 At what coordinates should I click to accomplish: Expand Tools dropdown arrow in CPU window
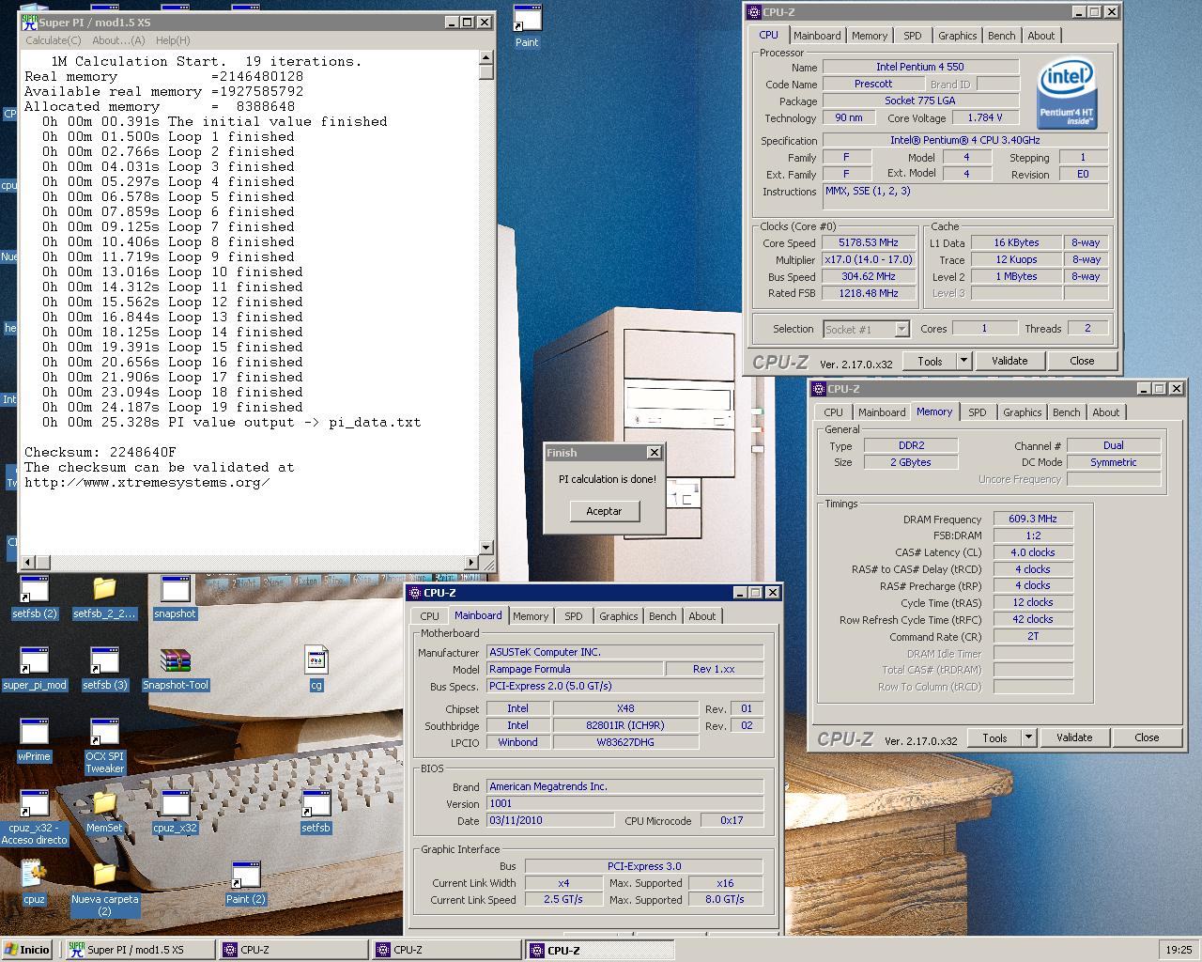pyautogui.click(x=963, y=361)
